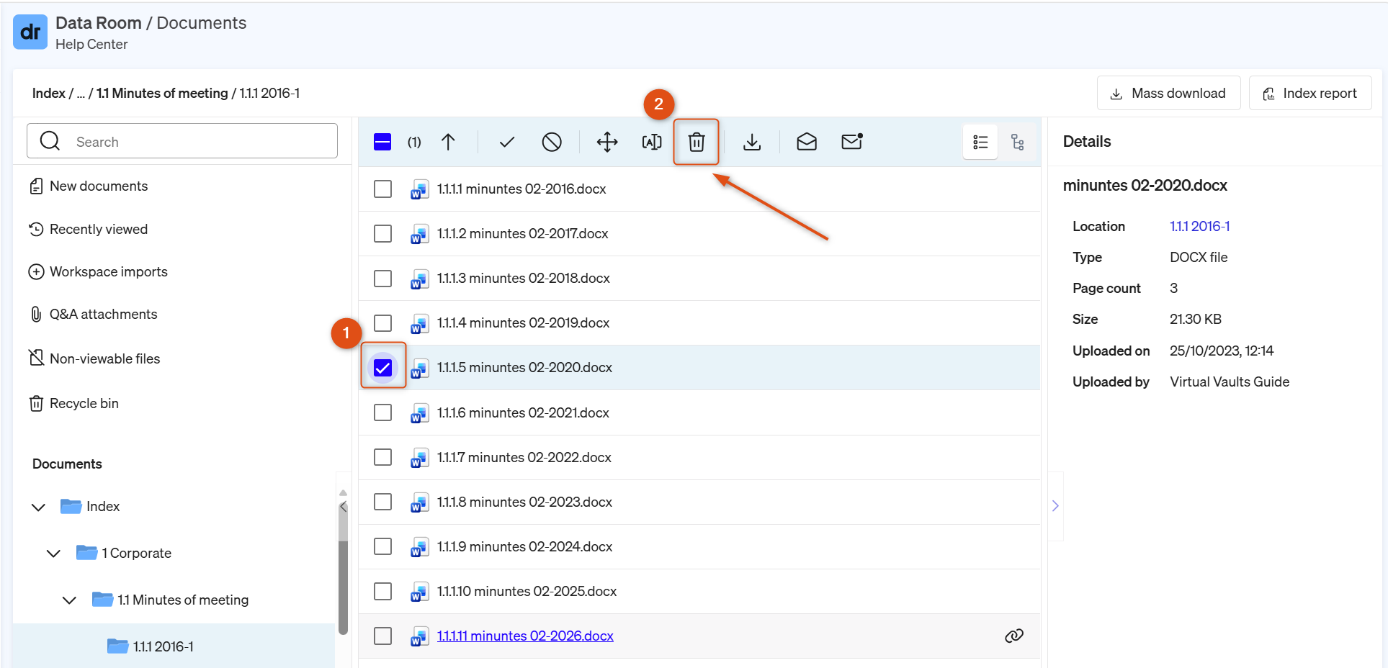Uncheck the box for minuntes 02-2020.docx
The image size is (1388, 668).
[383, 368]
